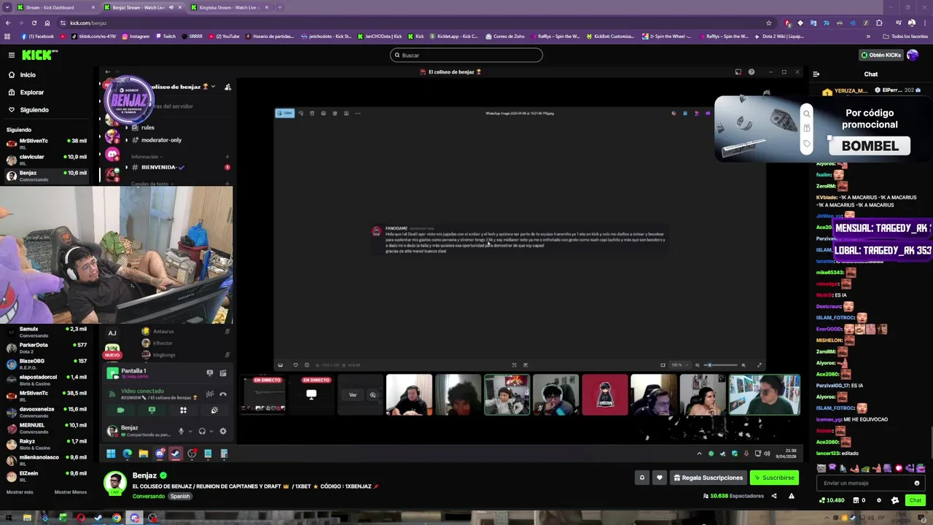933x525 pixels.
Task: Open clavicular channel in followed list
Action: tap(47, 159)
